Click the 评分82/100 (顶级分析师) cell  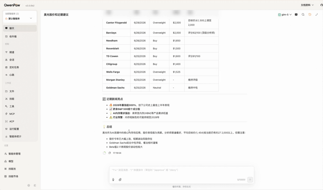click(202, 33)
